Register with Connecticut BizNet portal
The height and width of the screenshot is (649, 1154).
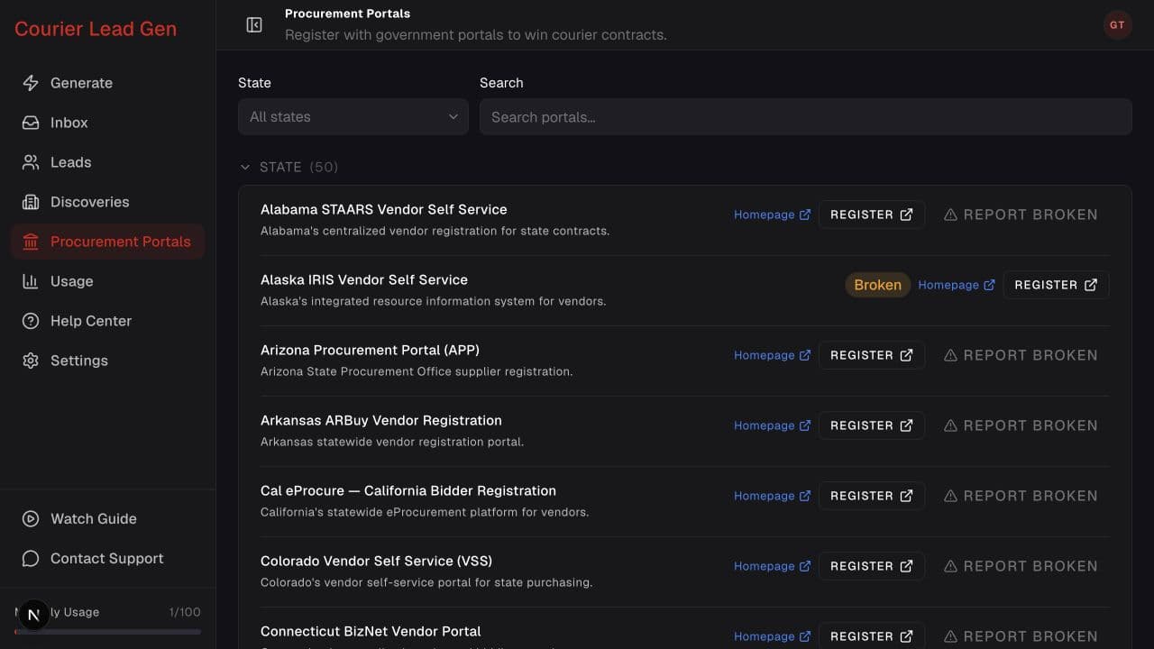(x=872, y=635)
